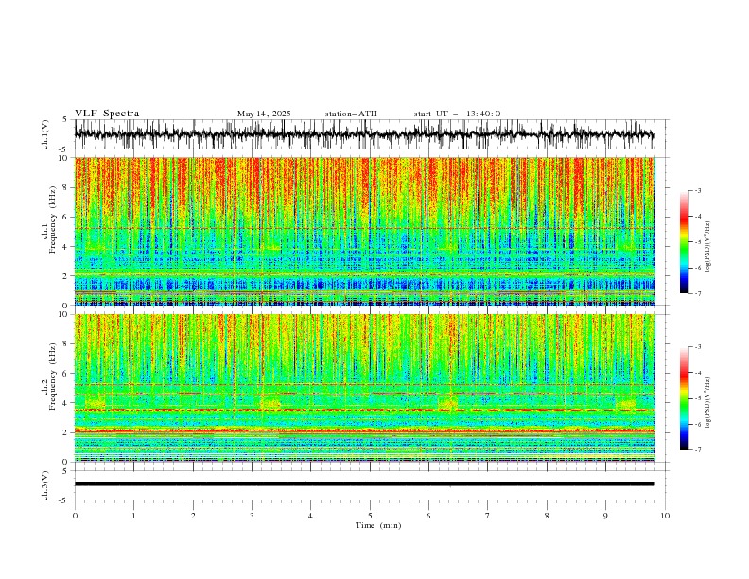Click time axis tick label "0"
This screenshot has height=579, width=749.
coord(75,516)
